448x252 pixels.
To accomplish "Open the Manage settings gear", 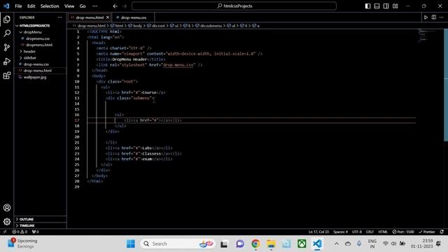I will (7, 221).
